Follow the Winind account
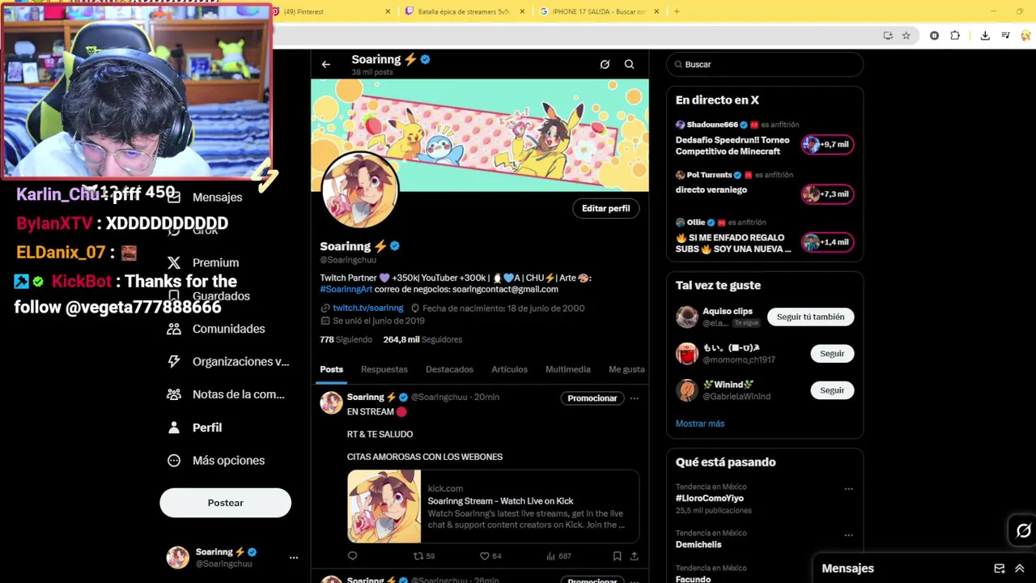Image resolution: width=1036 pixels, height=583 pixels. tap(832, 390)
